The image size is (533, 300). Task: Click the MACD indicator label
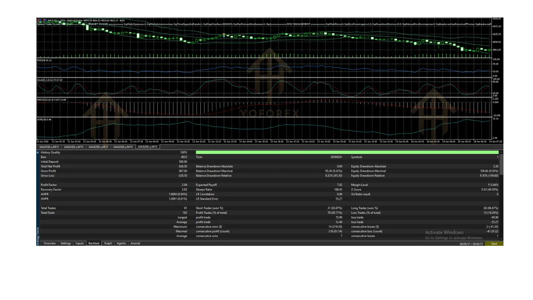[x=52, y=100]
